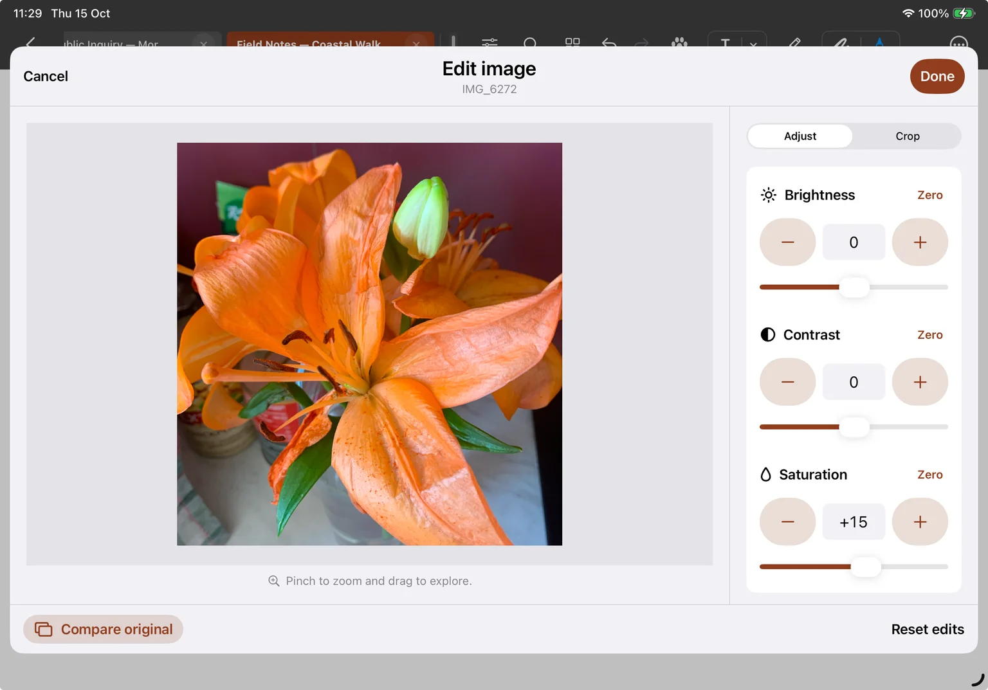Switch to the Adjust tab
This screenshot has height=690, width=988.
click(800, 136)
